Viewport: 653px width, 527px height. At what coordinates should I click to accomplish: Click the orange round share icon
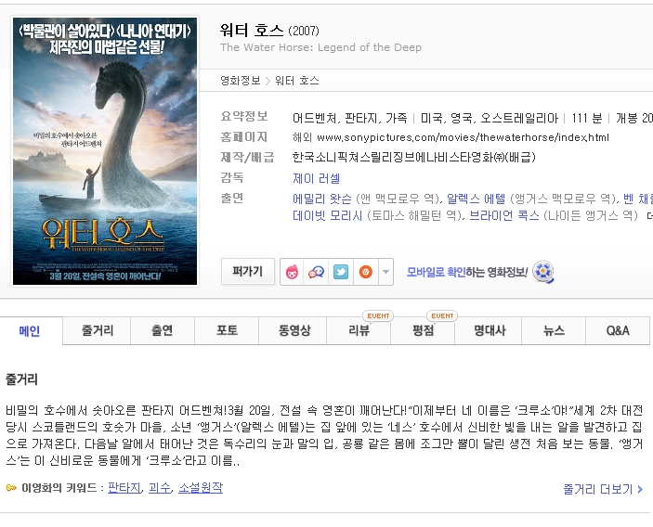click(x=366, y=272)
